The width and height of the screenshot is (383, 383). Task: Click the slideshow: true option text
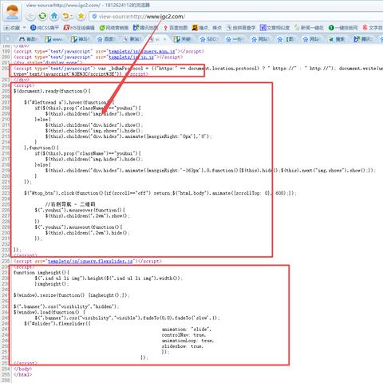point(183,346)
